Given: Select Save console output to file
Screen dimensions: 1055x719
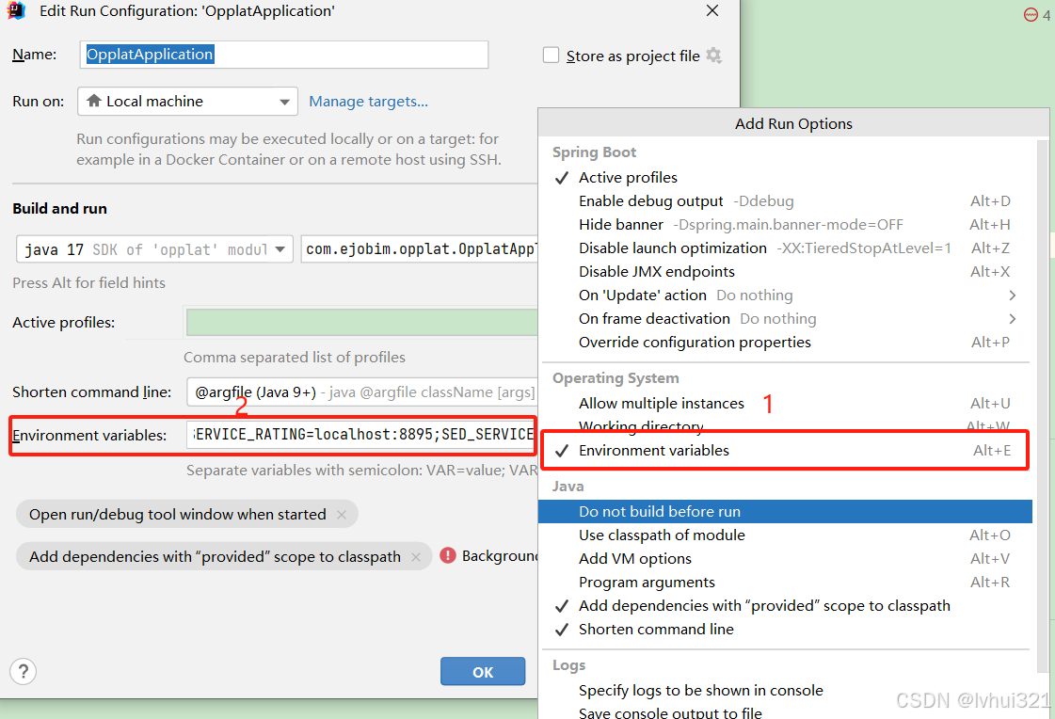Looking at the screenshot, I should pyautogui.click(x=785, y=712).
